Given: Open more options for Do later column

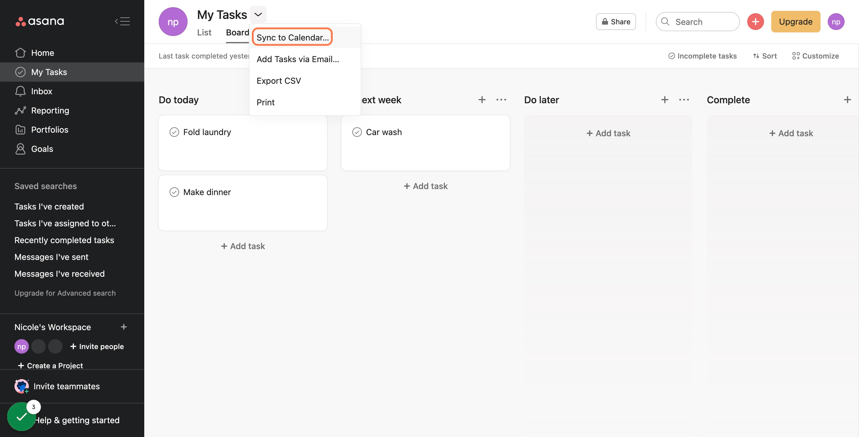Looking at the screenshot, I should pyautogui.click(x=684, y=100).
